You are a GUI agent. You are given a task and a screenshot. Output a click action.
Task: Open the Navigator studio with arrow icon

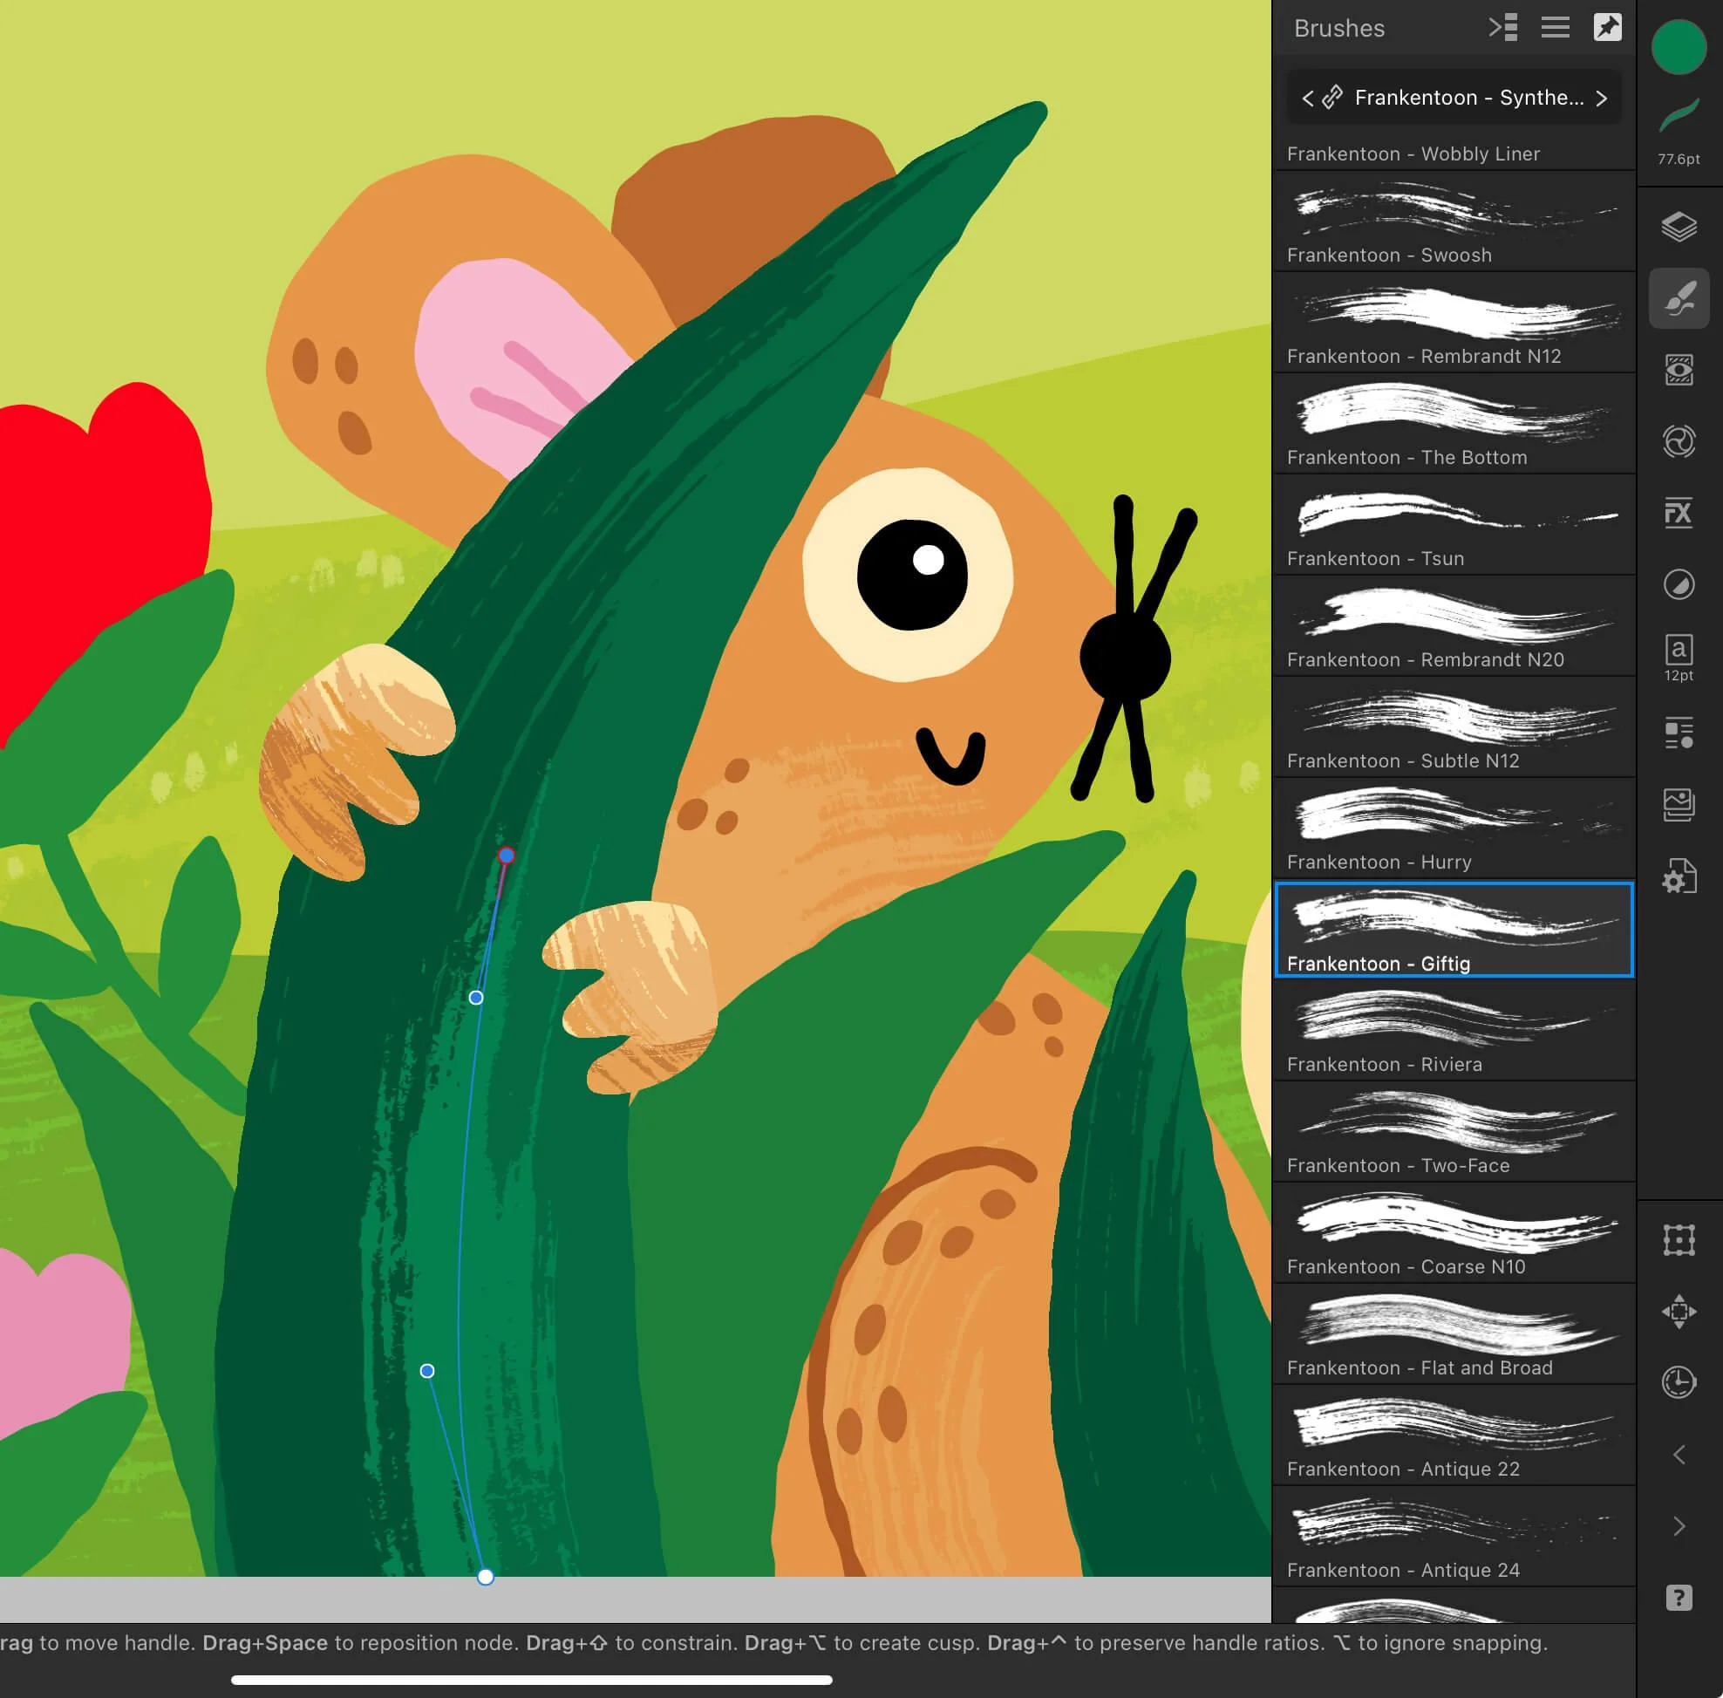tap(1680, 1311)
